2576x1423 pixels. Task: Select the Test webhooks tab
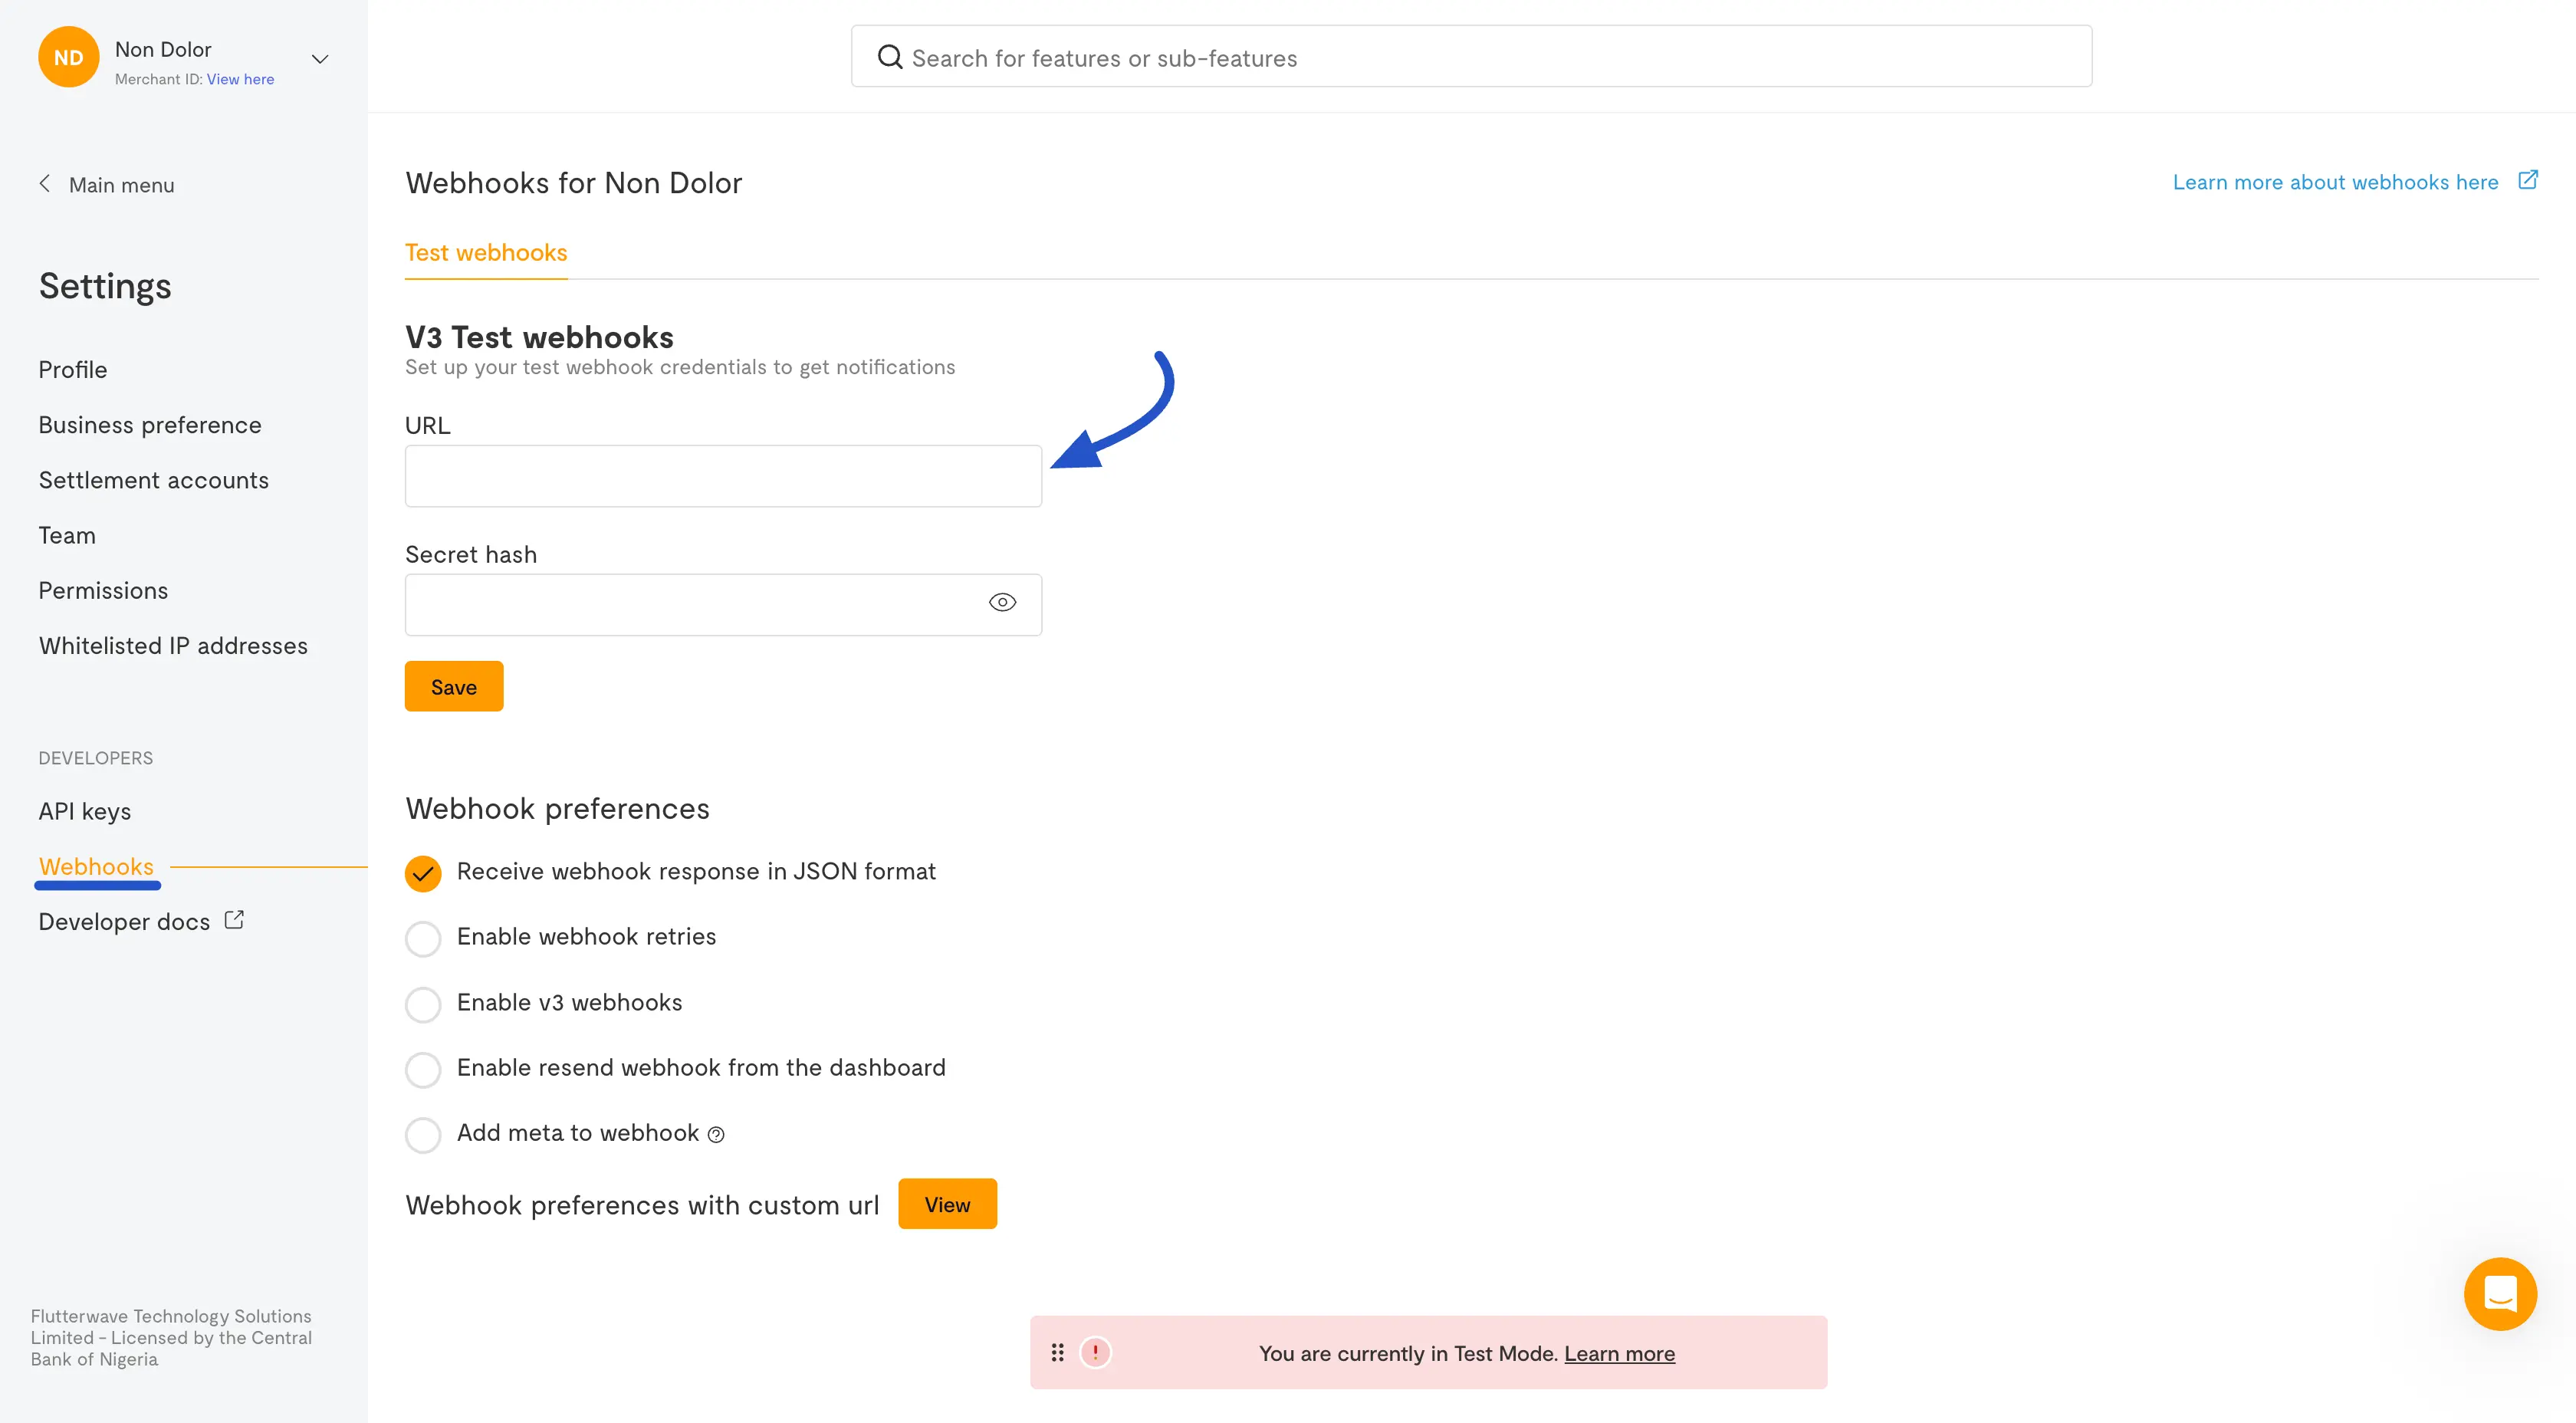486,253
